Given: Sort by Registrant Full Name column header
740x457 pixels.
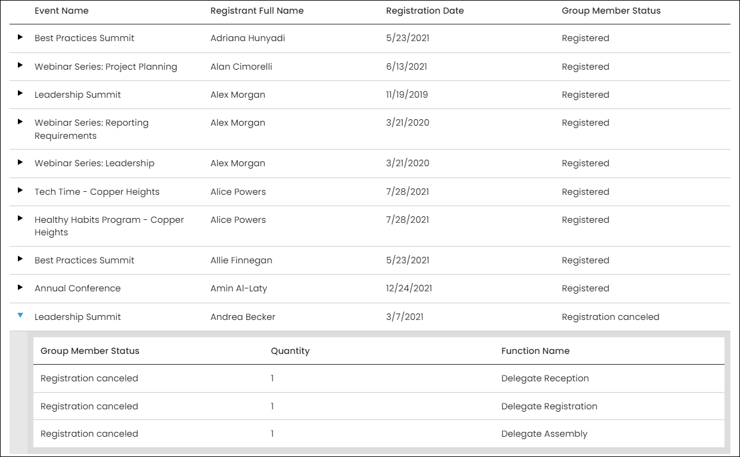Looking at the screenshot, I should click(257, 11).
